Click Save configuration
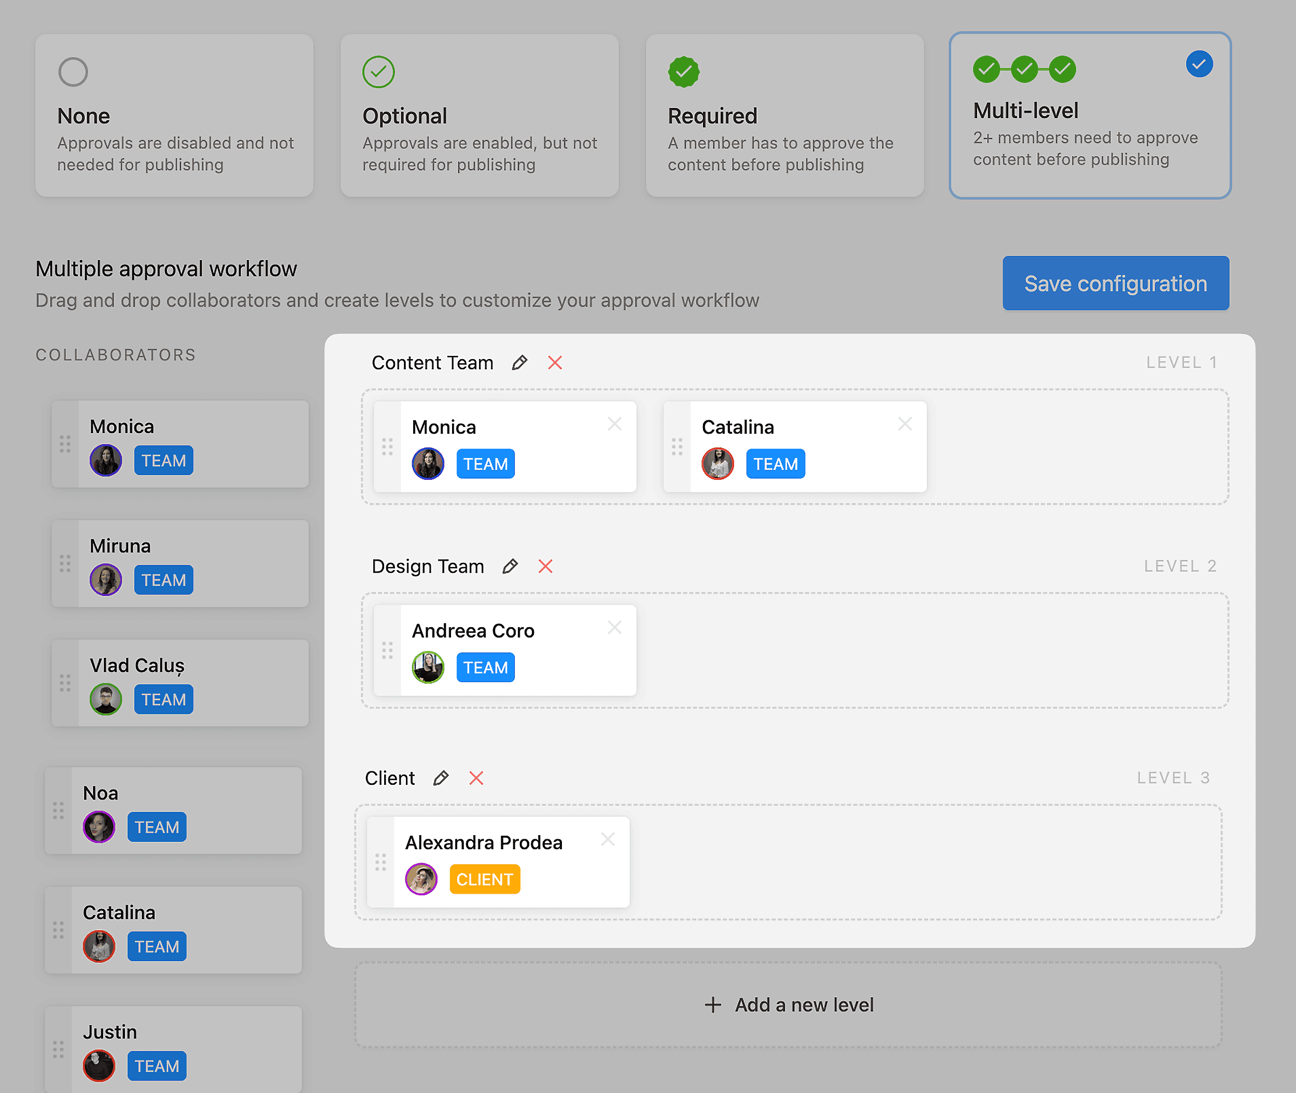The width and height of the screenshot is (1296, 1093). [1115, 283]
